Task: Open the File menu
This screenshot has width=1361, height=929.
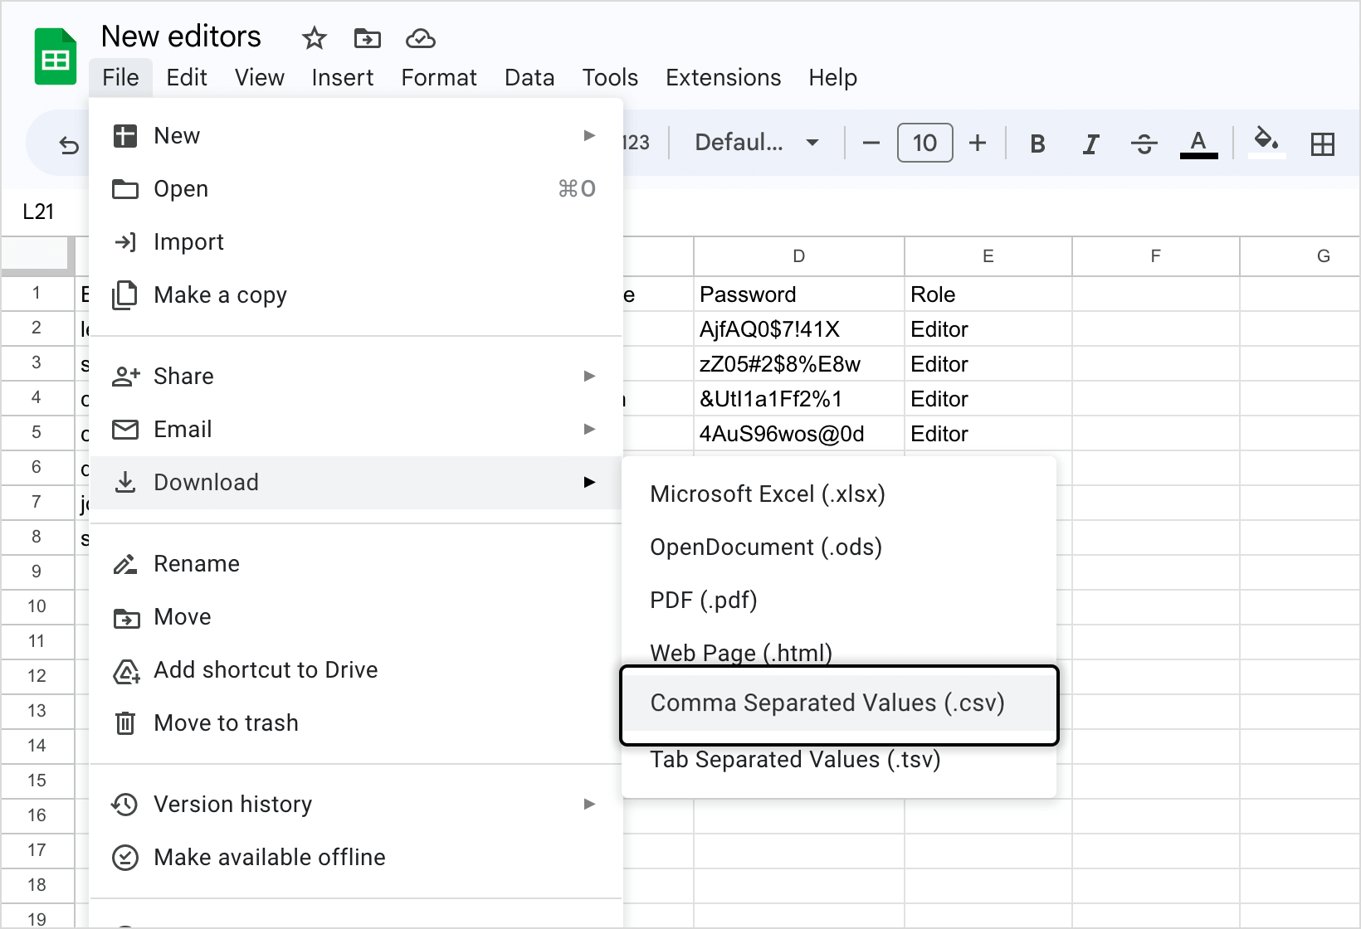Action: pos(120,77)
